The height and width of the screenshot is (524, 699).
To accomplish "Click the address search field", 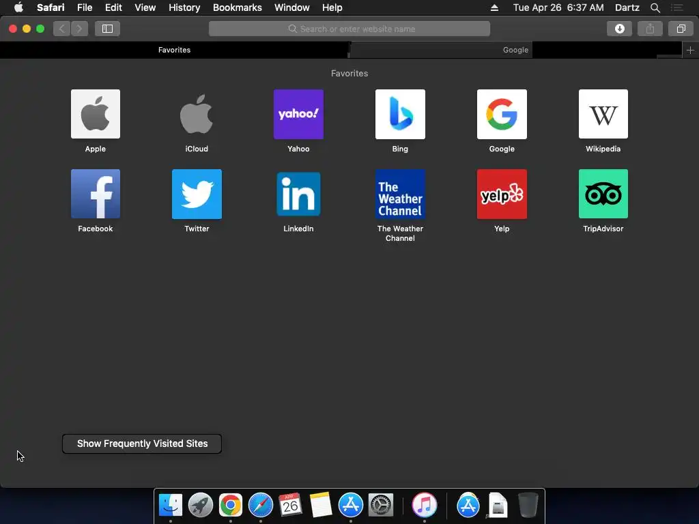I will coord(349,29).
